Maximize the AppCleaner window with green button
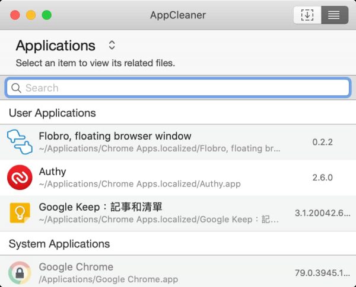The width and height of the screenshot is (356, 287). [47, 15]
